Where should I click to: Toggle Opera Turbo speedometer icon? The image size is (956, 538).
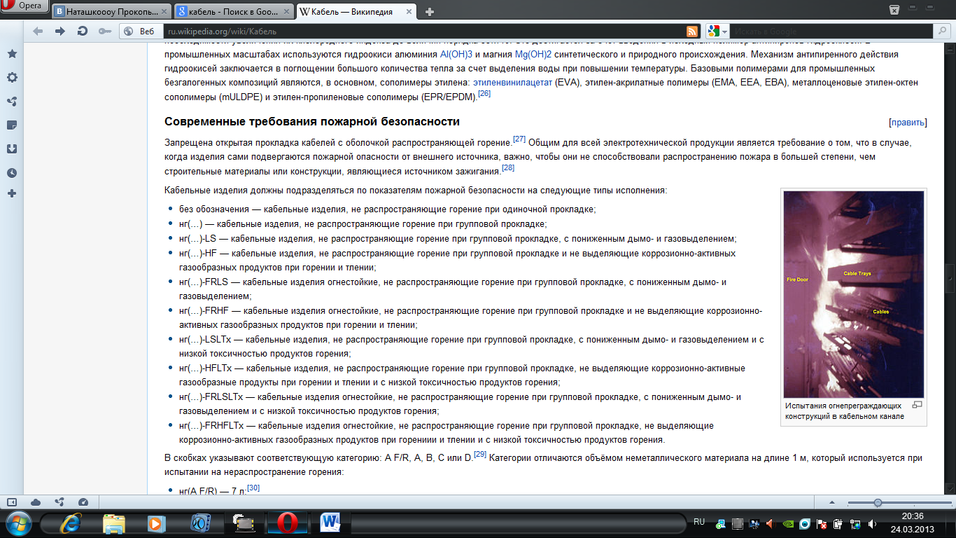[x=83, y=502]
